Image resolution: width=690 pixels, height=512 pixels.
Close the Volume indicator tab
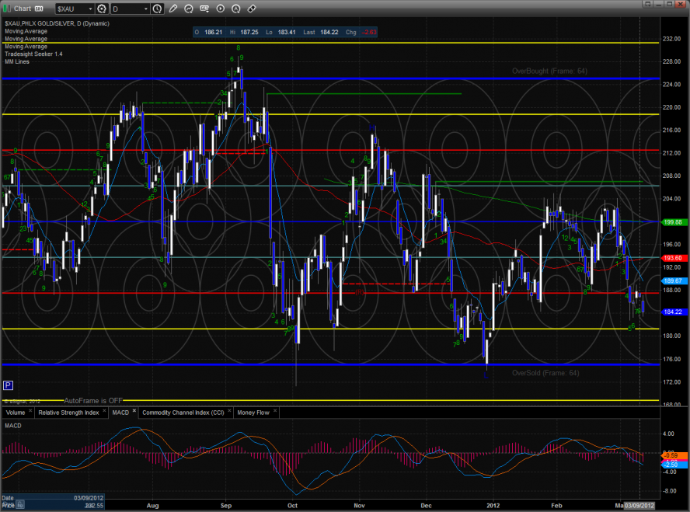(30, 411)
